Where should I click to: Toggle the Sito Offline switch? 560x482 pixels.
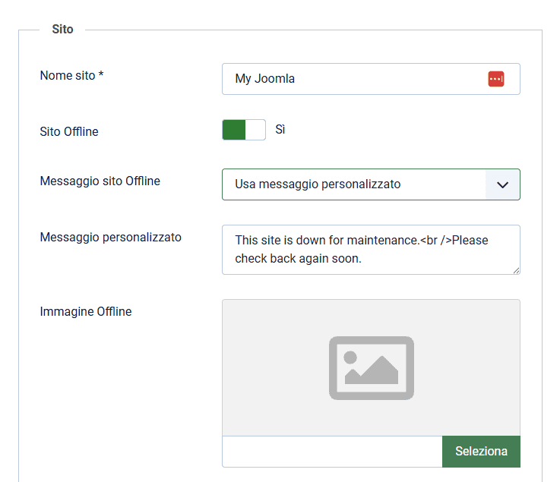pos(244,130)
